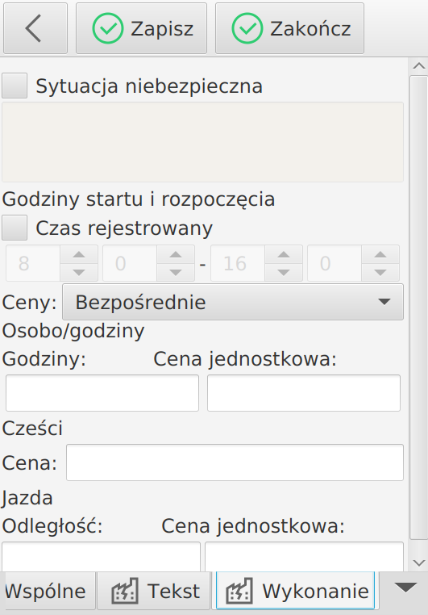The width and height of the screenshot is (428, 615).
Task: Click the Cześci section heading
Action: 32,428
